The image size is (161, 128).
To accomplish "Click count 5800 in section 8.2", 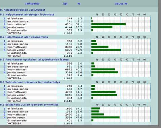I will (x=69, y=50).
